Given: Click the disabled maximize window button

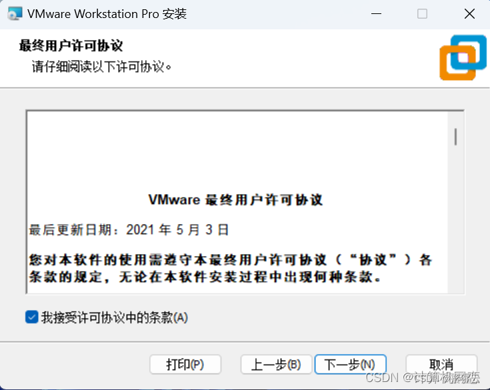Looking at the screenshot, I should coord(422,14).
